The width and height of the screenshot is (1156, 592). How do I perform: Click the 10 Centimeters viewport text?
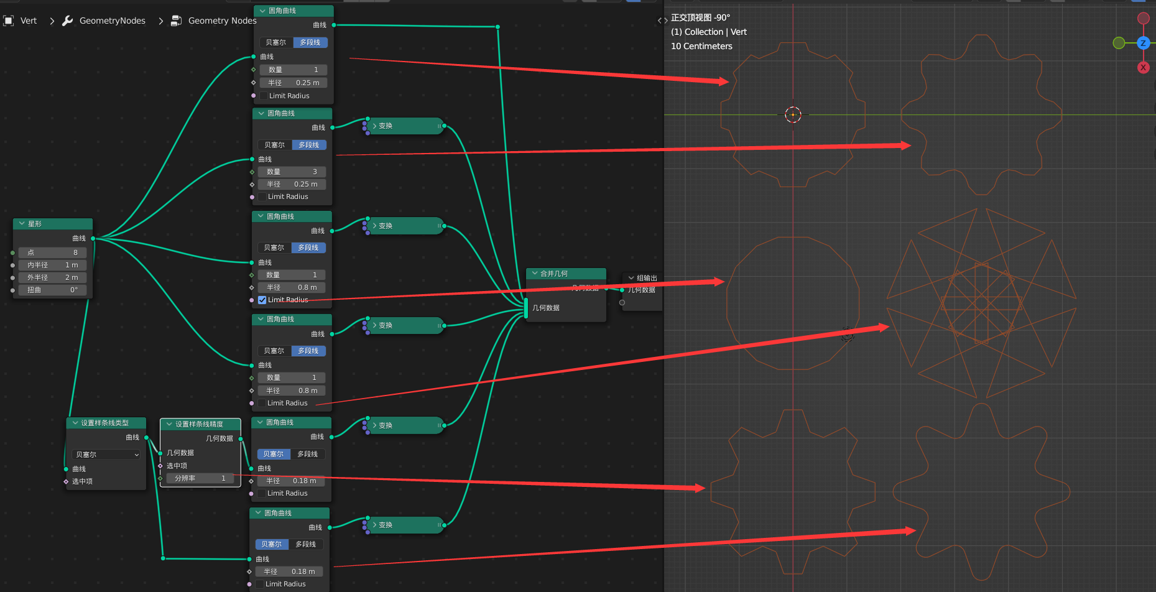click(x=701, y=46)
